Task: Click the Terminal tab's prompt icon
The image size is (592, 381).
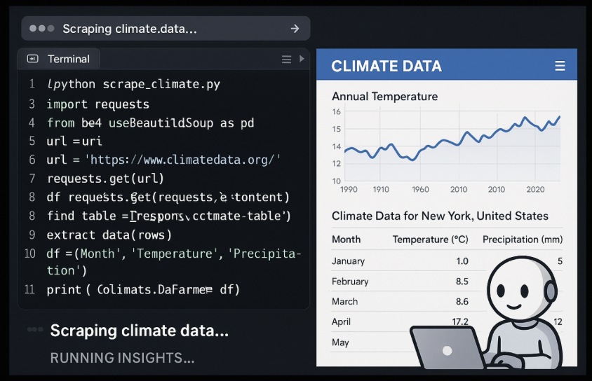Action: click(32, 59)
